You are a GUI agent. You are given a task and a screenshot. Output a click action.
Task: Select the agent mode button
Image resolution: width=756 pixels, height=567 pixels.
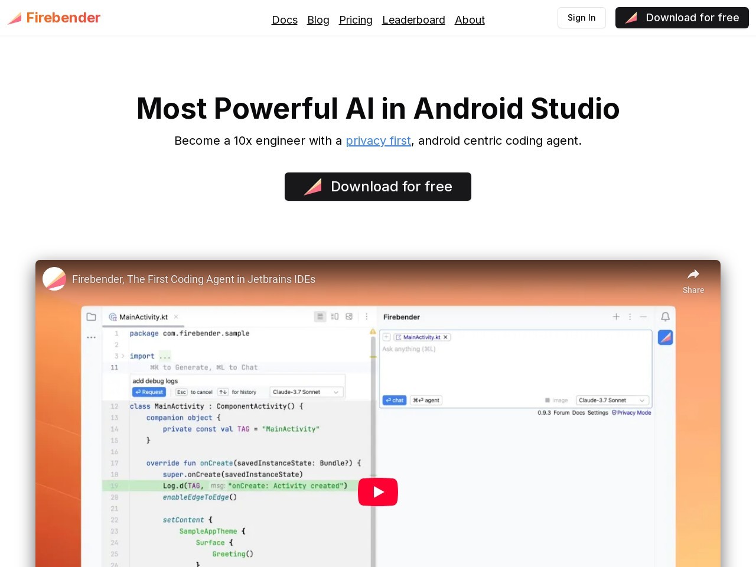[x=426, y=400]
